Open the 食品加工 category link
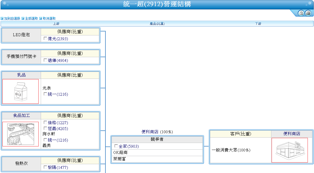 click(x=21, y=116)
